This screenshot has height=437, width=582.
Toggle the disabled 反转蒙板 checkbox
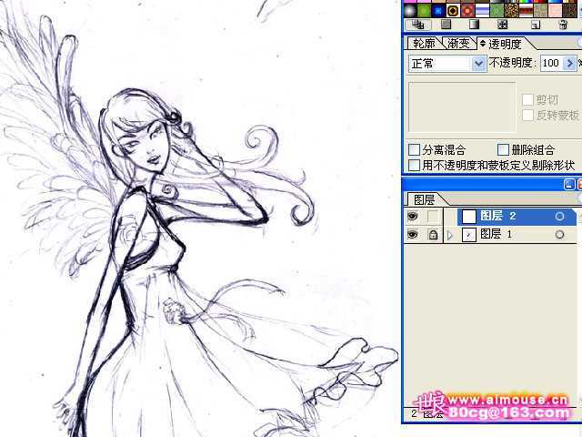tap(527, 116)
